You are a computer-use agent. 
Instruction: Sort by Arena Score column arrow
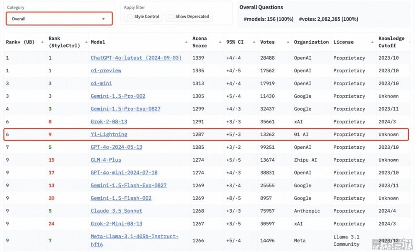click(x=220, y=42)
